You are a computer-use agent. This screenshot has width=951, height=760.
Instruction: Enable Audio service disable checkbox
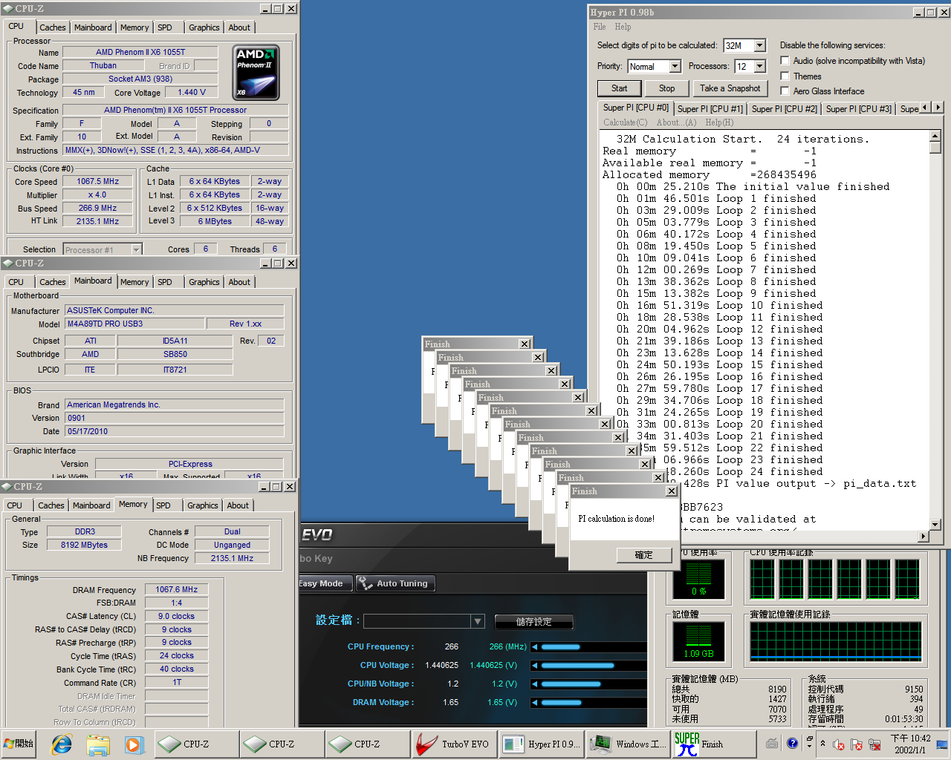point(785,61)
